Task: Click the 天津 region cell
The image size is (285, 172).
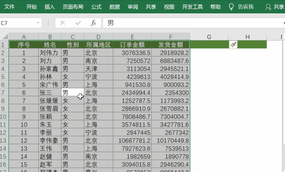Action: [98, 69]
